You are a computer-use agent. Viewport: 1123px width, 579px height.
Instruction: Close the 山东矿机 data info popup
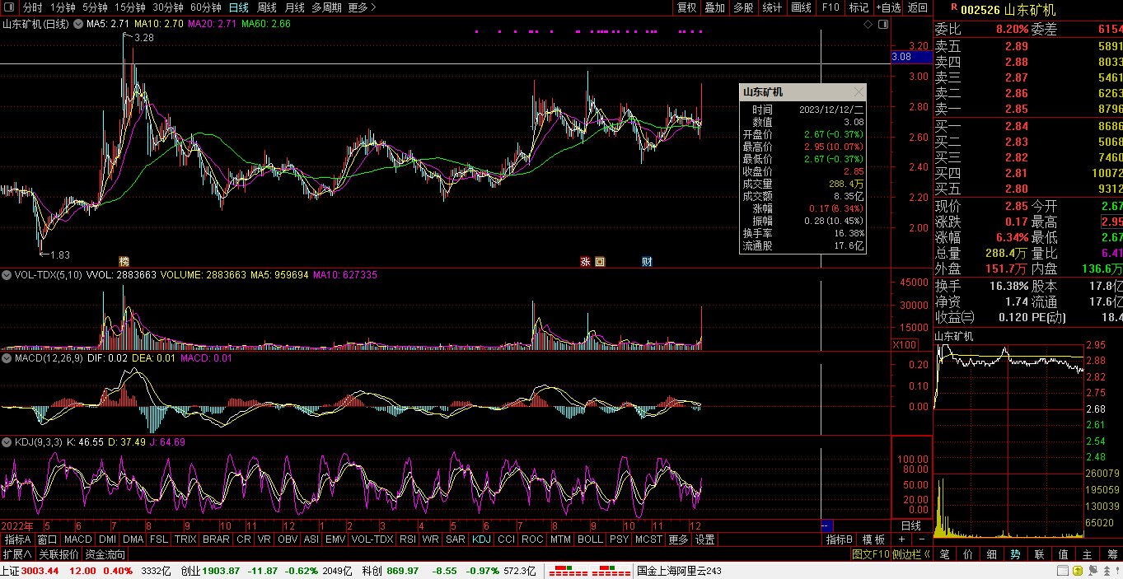[x=859, y=92]
